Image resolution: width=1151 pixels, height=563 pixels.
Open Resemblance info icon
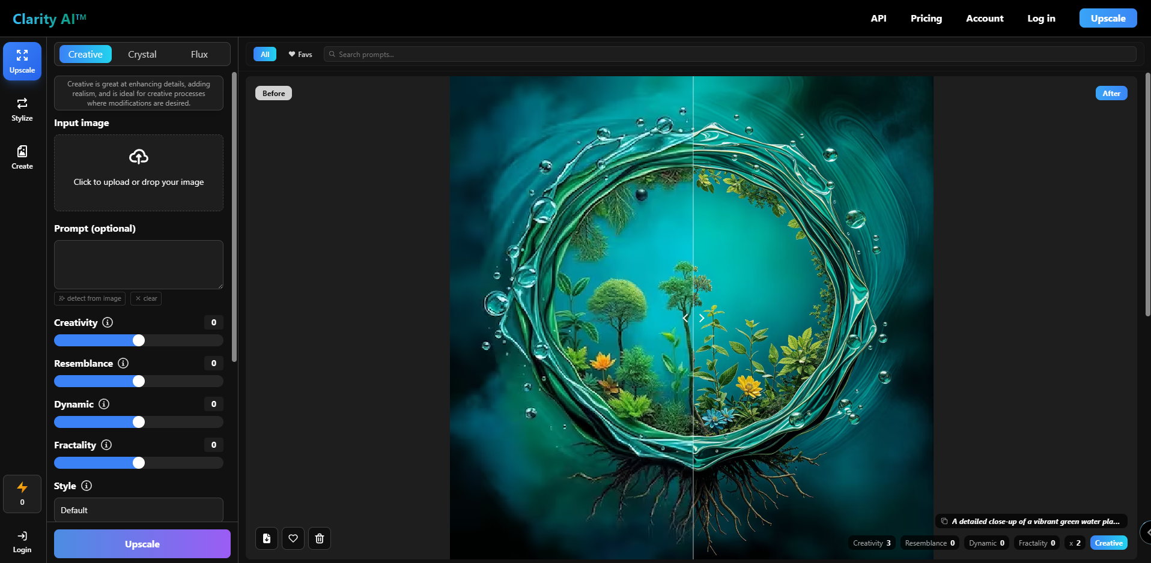[x=123, y=363]
